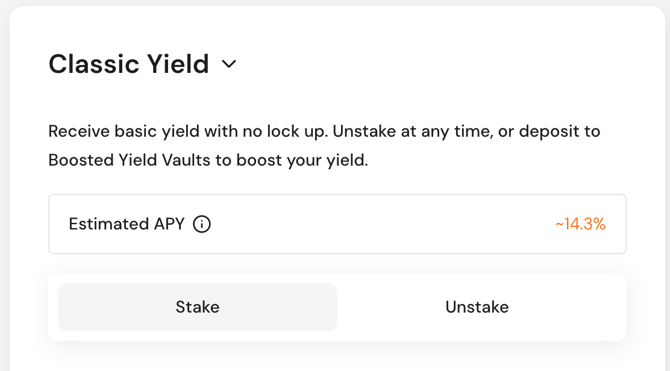
Task: Expand the Classic Yield chevron arrow
Action: (229, 64)
